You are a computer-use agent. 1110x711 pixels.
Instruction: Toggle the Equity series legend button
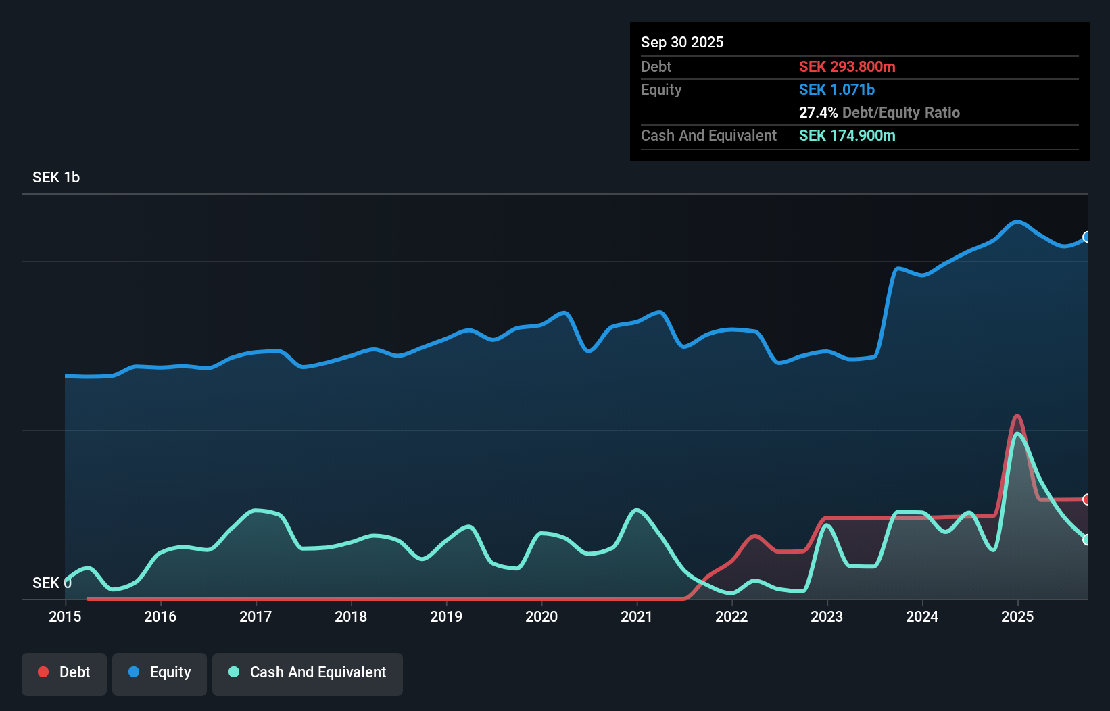click(160, 674)
